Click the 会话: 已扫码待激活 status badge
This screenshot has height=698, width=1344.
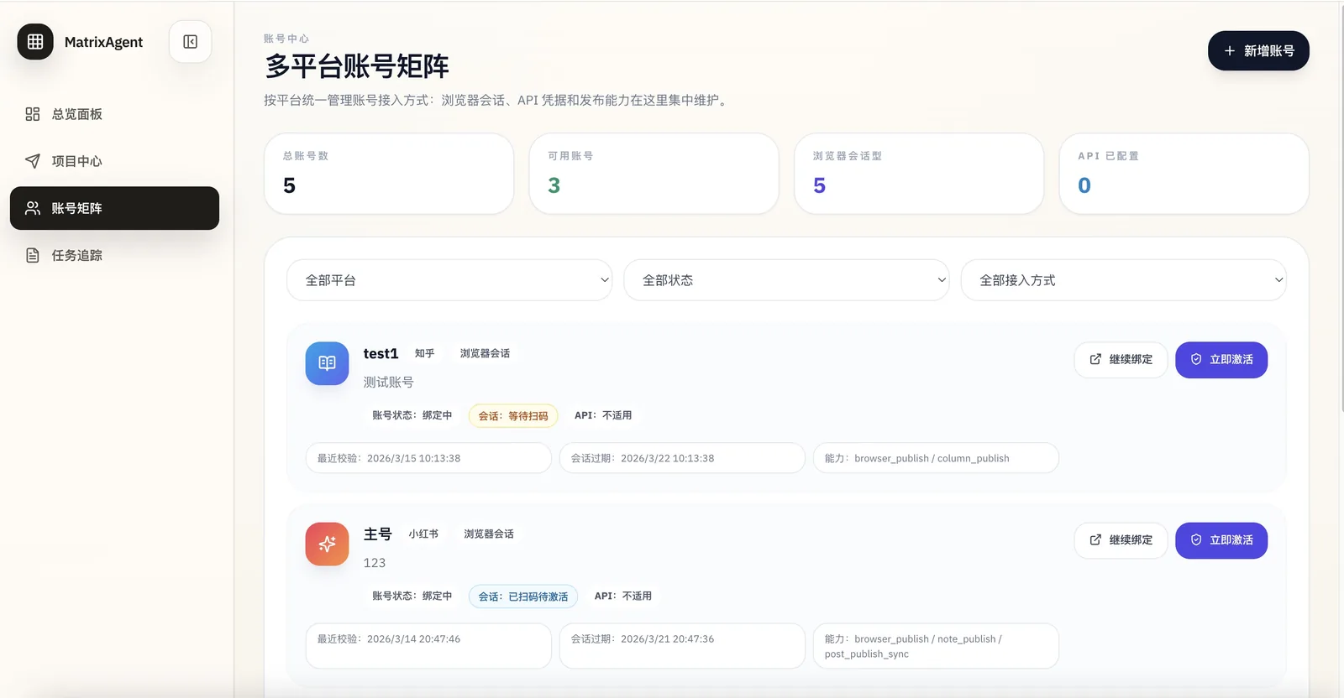pos(523,596)
